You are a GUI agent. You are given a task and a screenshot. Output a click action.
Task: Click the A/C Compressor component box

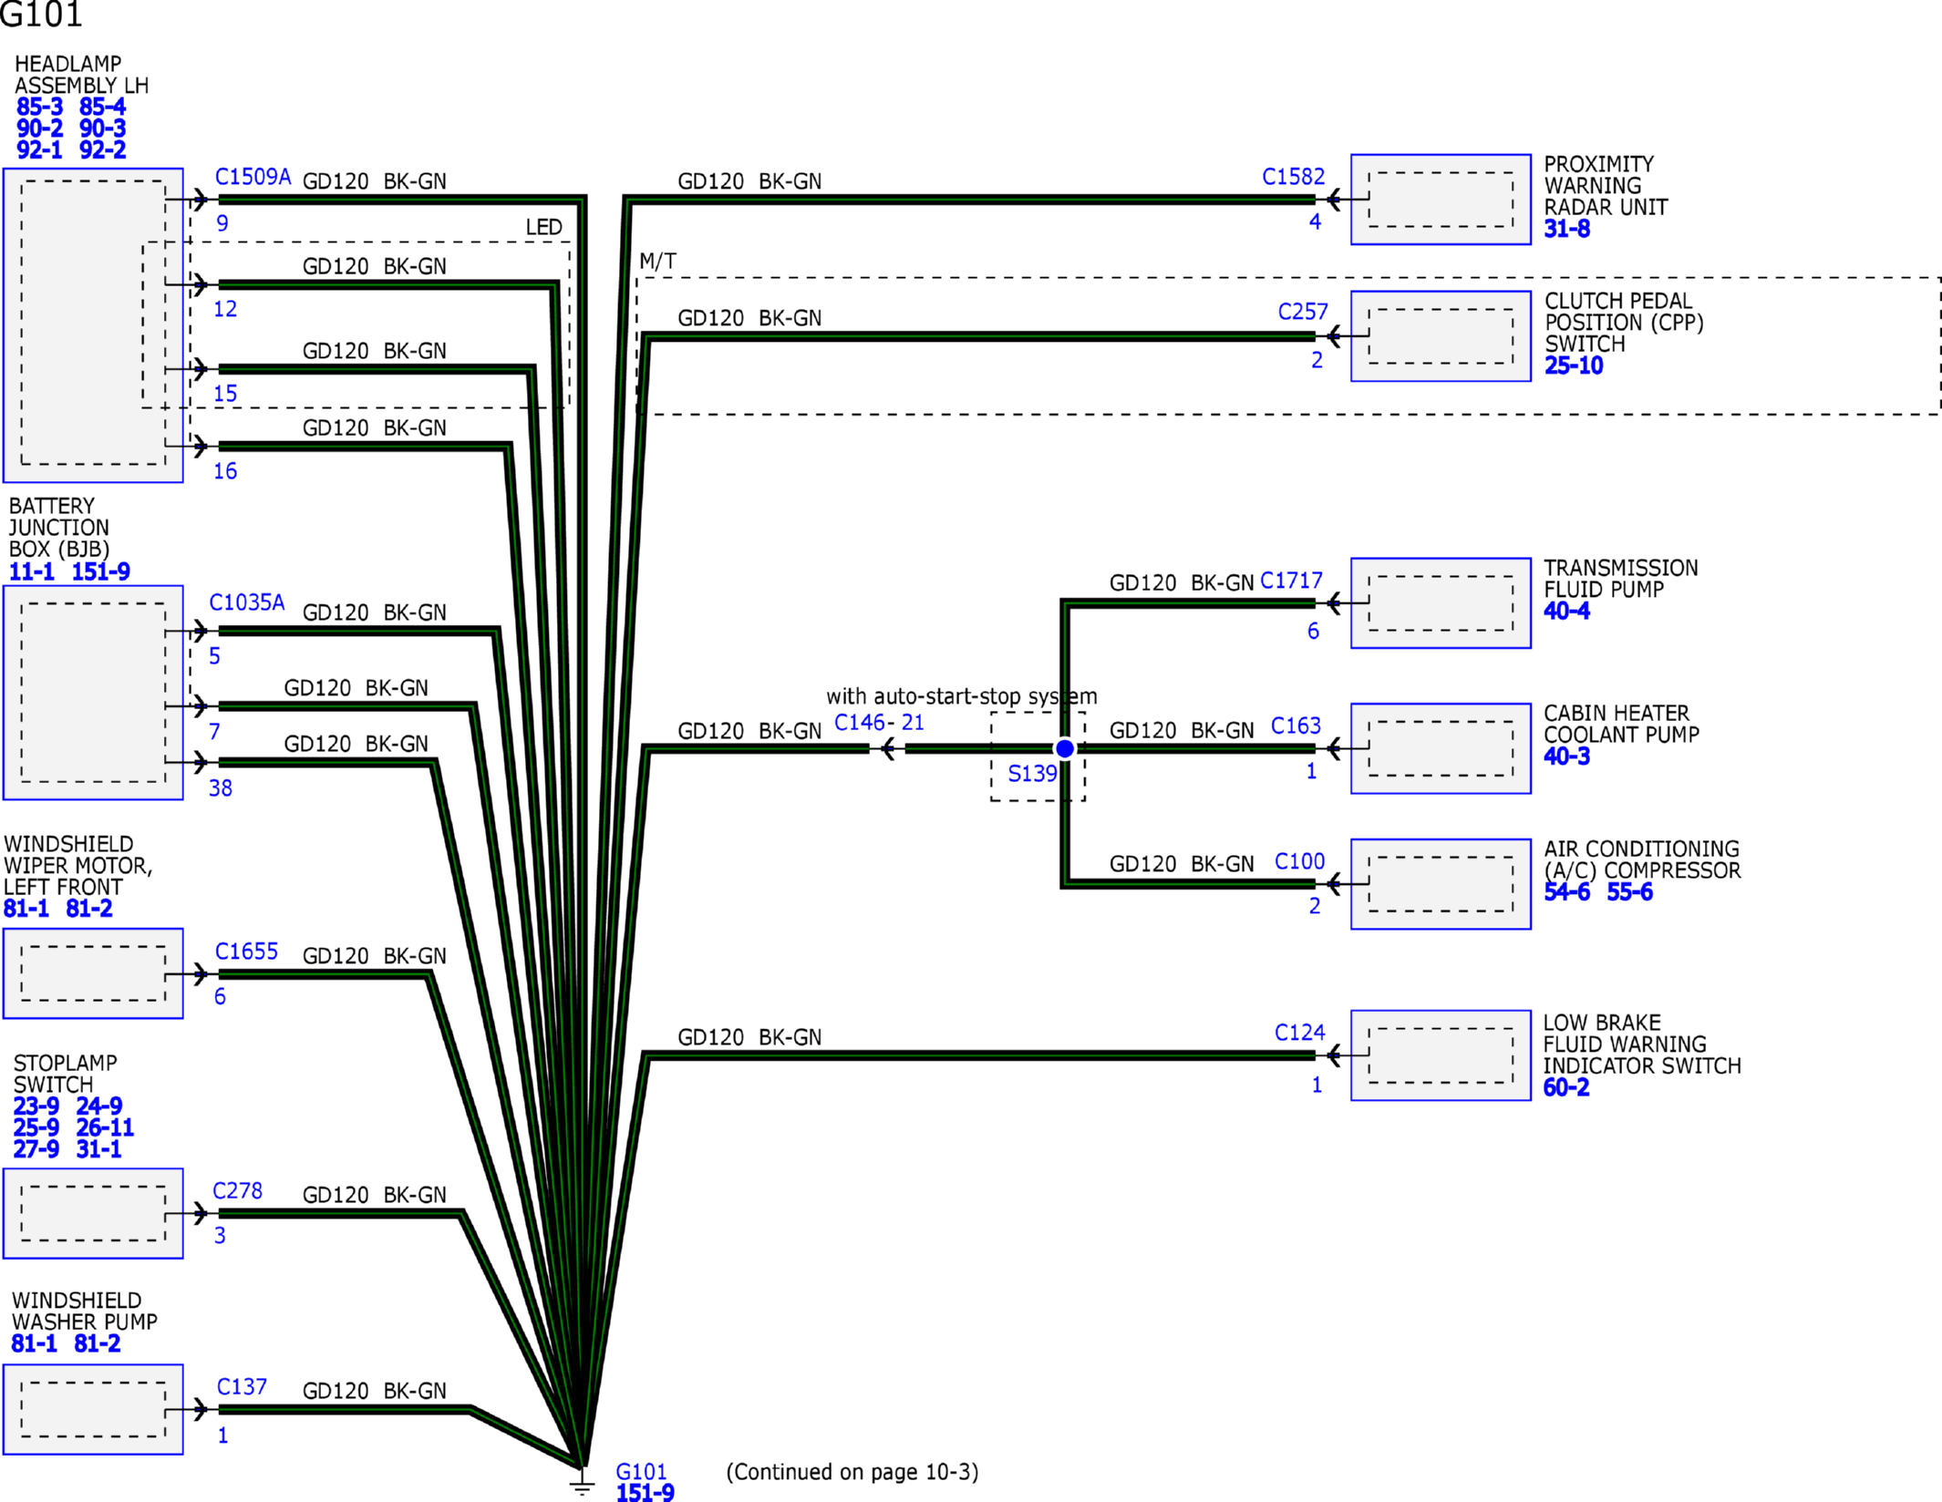point(1441,884)
